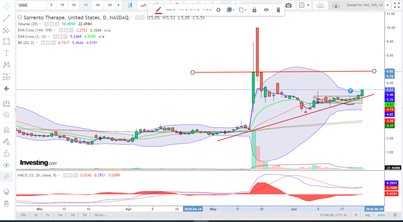This screenshot has width=403, height=222.
Task: Lock the selected drawing
Action: [254, 10]
